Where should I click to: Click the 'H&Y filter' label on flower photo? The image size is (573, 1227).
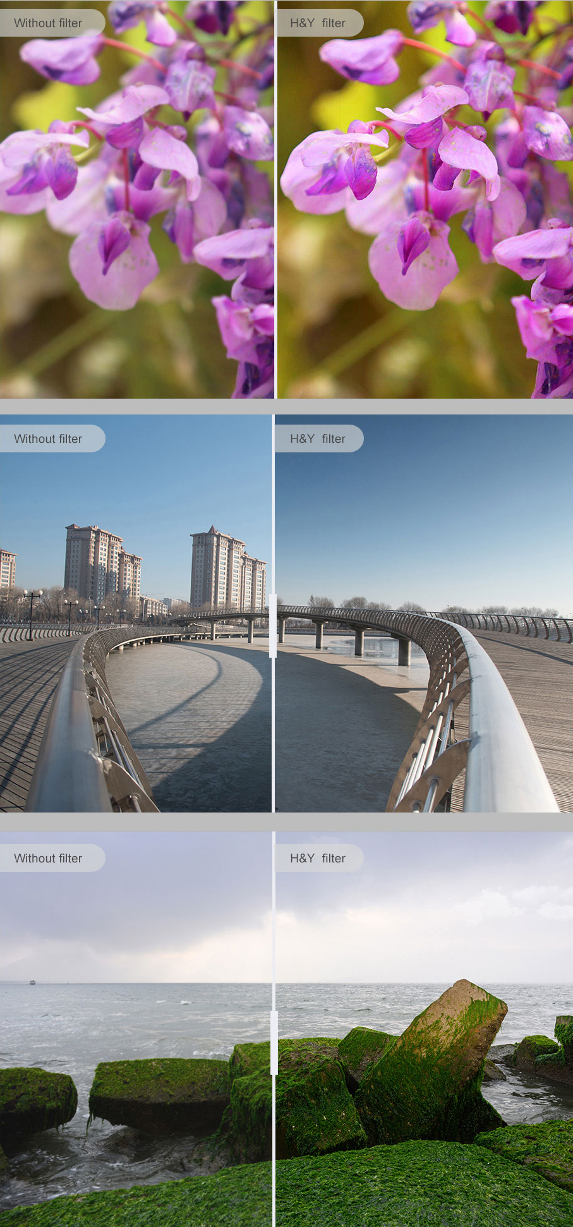pos(318,23)
